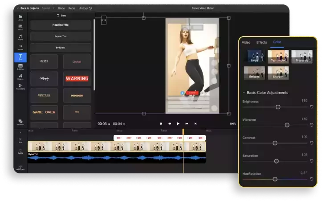Click the 100% zoom level
Viewport: 322px width, 201px height.
(x=232, y=124)
